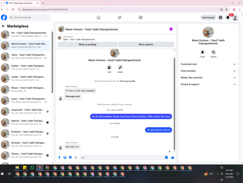
Task: Open Marie Fortune chat in the list
Action: (x=25, y=46)
